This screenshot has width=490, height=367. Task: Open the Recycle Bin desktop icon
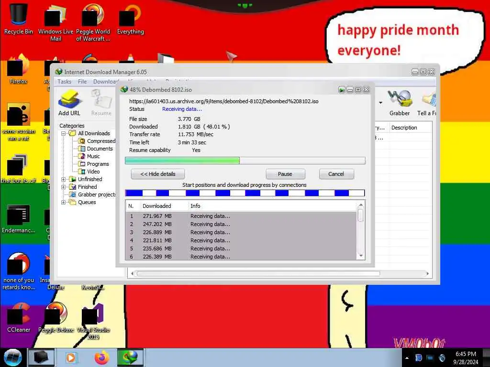pyautogui.click(x=19, y=19)
